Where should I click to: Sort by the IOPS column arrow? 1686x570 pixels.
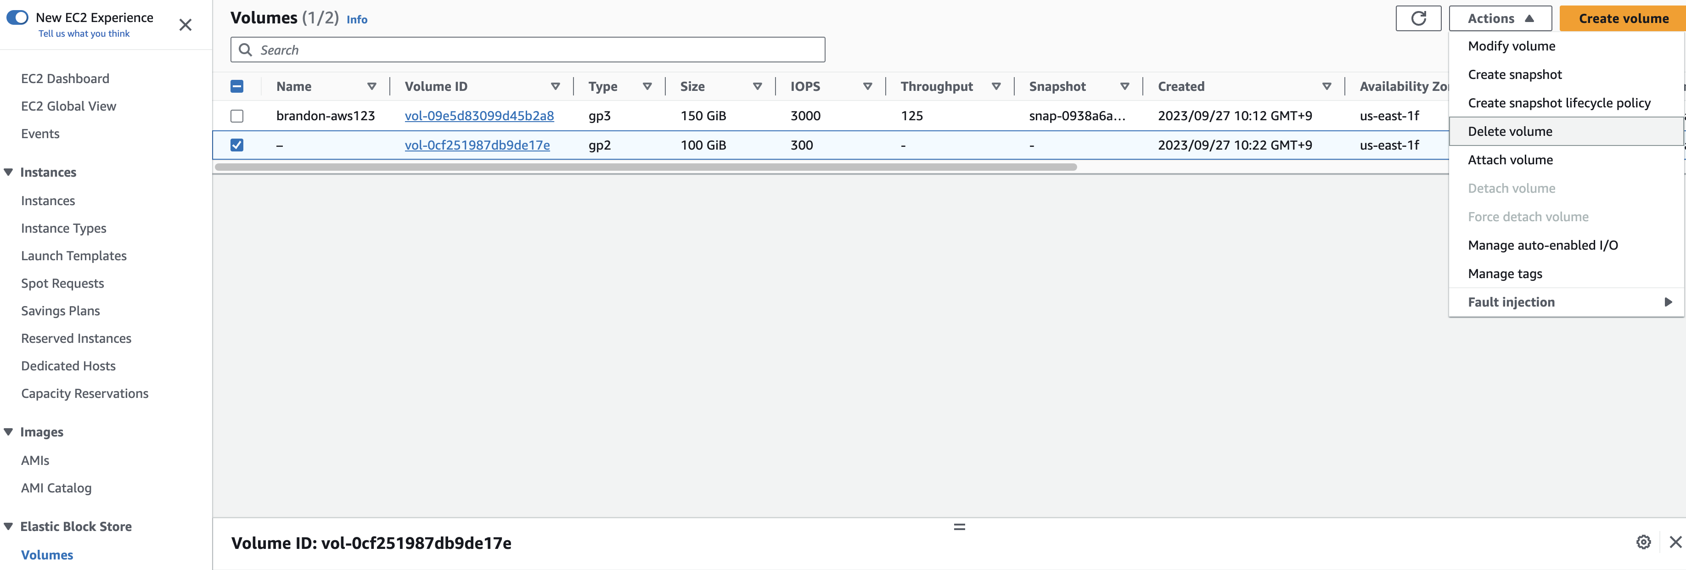868,86
